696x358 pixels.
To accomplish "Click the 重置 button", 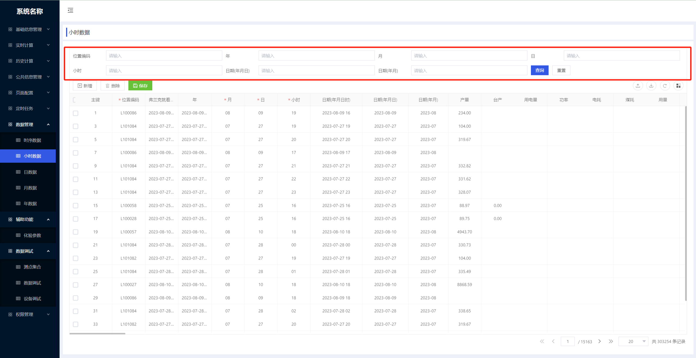I will coord(561,70).
